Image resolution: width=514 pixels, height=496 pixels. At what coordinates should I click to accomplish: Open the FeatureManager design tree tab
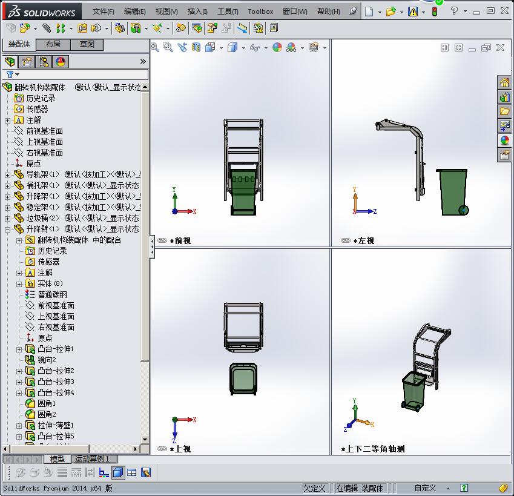(10, 62)
